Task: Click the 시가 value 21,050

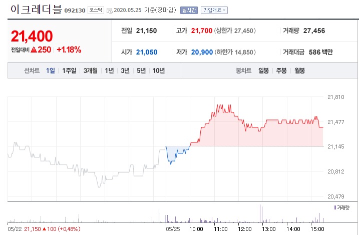Action: (x=147, y=52)
